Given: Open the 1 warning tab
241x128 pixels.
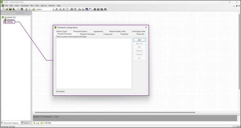Looking at the screenshot, I should (46, 123).
